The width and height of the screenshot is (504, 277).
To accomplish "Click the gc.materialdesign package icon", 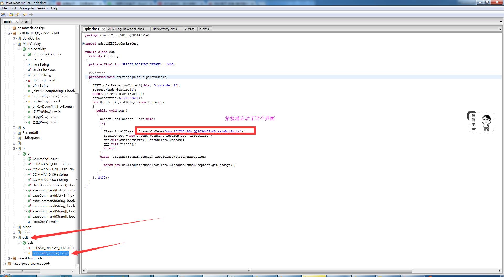I will pos(14,28).
